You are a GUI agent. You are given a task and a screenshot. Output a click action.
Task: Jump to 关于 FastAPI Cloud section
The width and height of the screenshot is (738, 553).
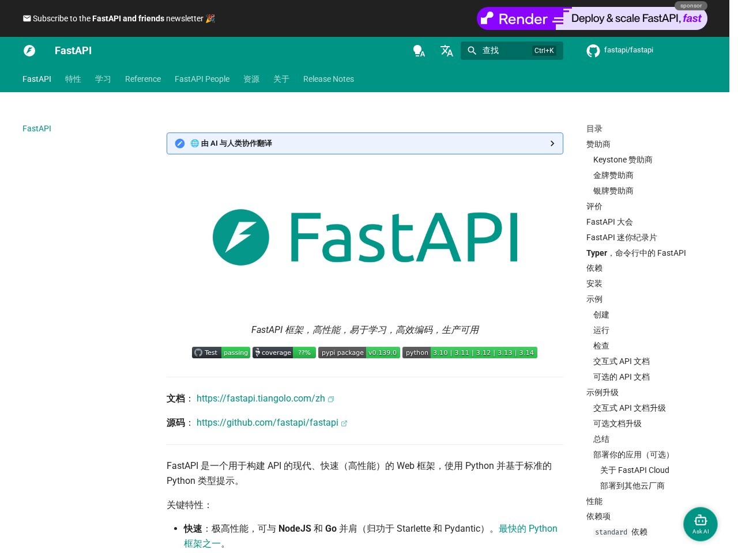tap(635, 470)
